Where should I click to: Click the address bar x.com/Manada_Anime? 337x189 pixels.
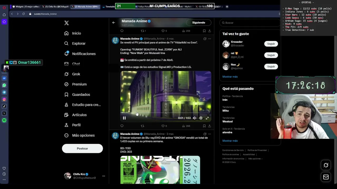click(45, 14)
